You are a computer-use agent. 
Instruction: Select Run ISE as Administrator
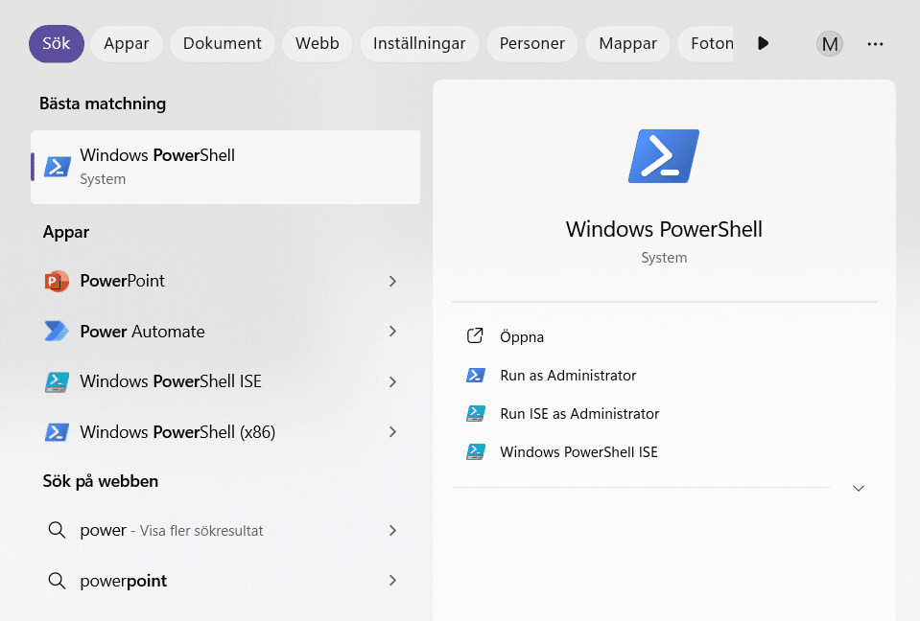[x=579, y=414]
